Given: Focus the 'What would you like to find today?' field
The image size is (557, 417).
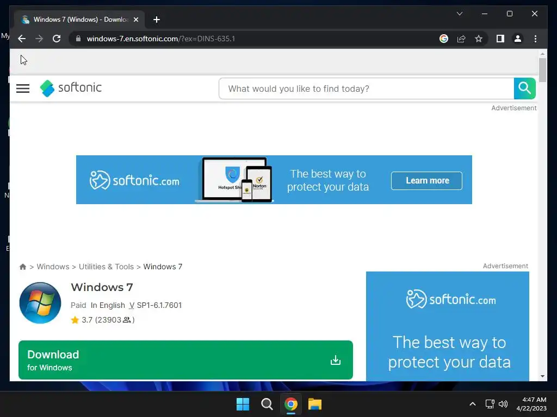Looking at the screenshot, I should click(366, 89).
